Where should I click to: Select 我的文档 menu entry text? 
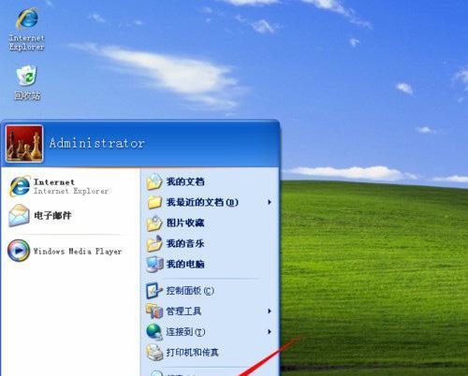click(x=185, y=181)
